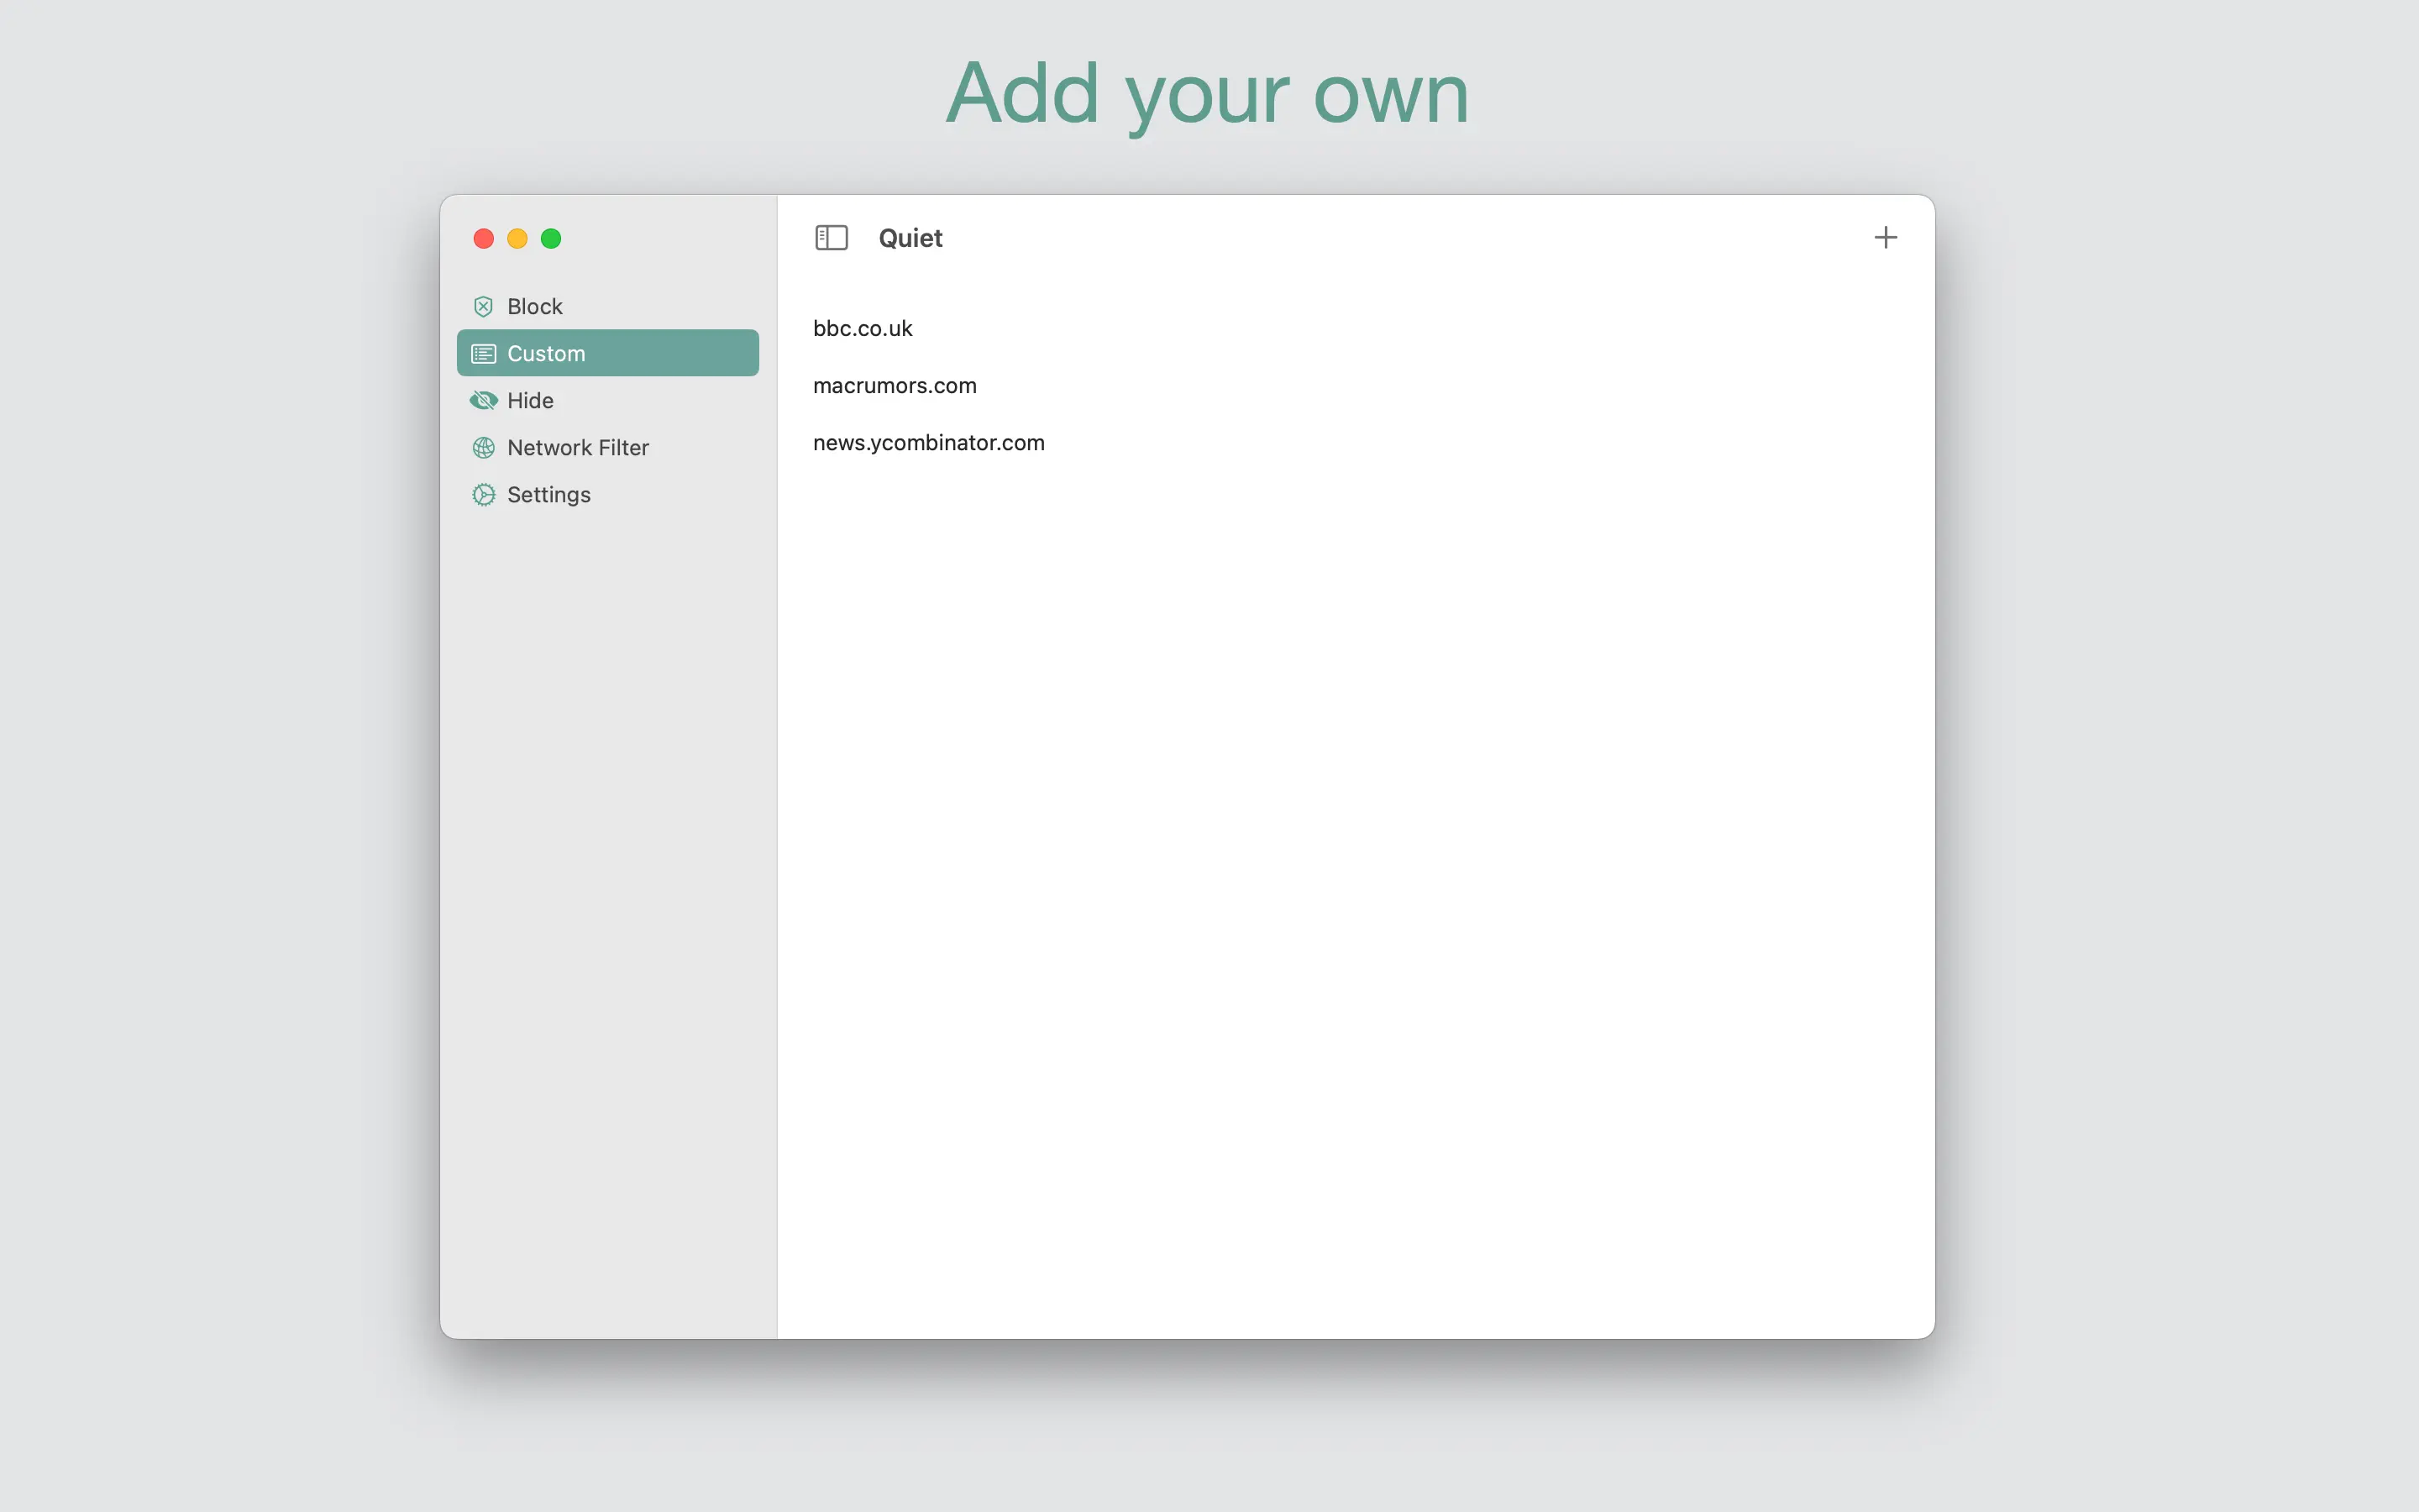Add a new custom site with plus

(x=1884, y=238)
